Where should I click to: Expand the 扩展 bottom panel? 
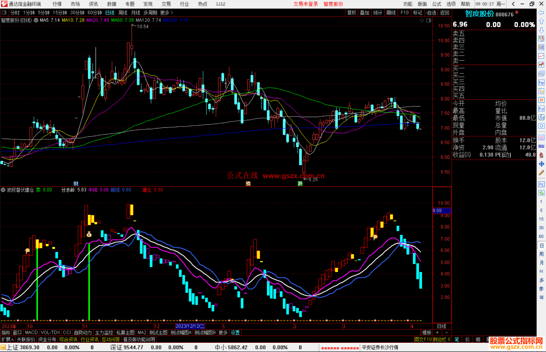tap(7, 340)
